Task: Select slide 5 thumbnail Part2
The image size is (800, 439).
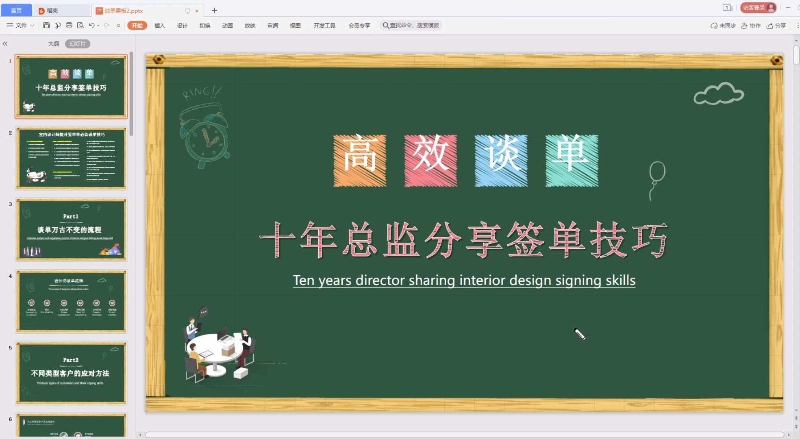Action: pos(71,373)
